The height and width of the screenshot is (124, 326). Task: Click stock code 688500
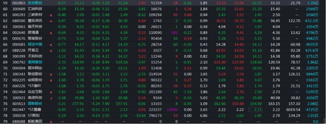tap(19, 21)
